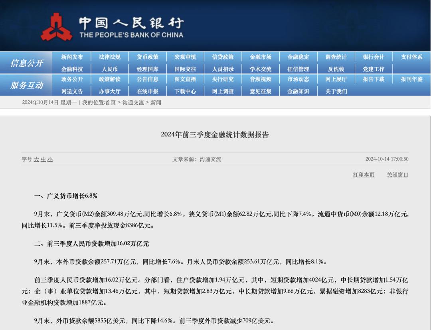Go to 人员招录 page
This screenshot has height=330, width=431.
coord(223,69)
